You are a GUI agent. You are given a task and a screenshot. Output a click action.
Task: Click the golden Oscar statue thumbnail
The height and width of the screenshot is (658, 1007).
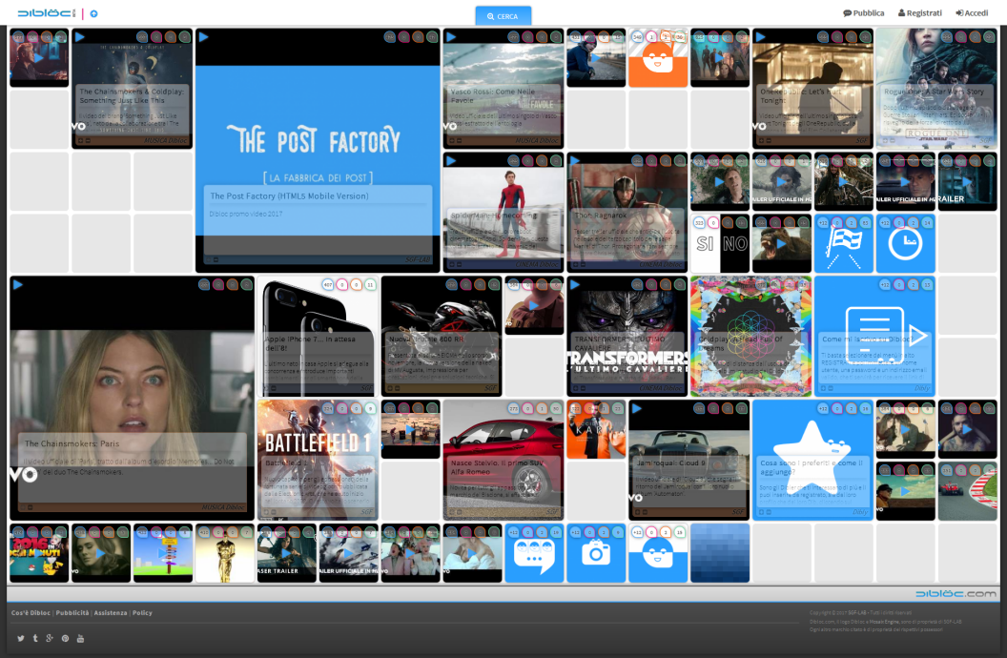[224, 553]
